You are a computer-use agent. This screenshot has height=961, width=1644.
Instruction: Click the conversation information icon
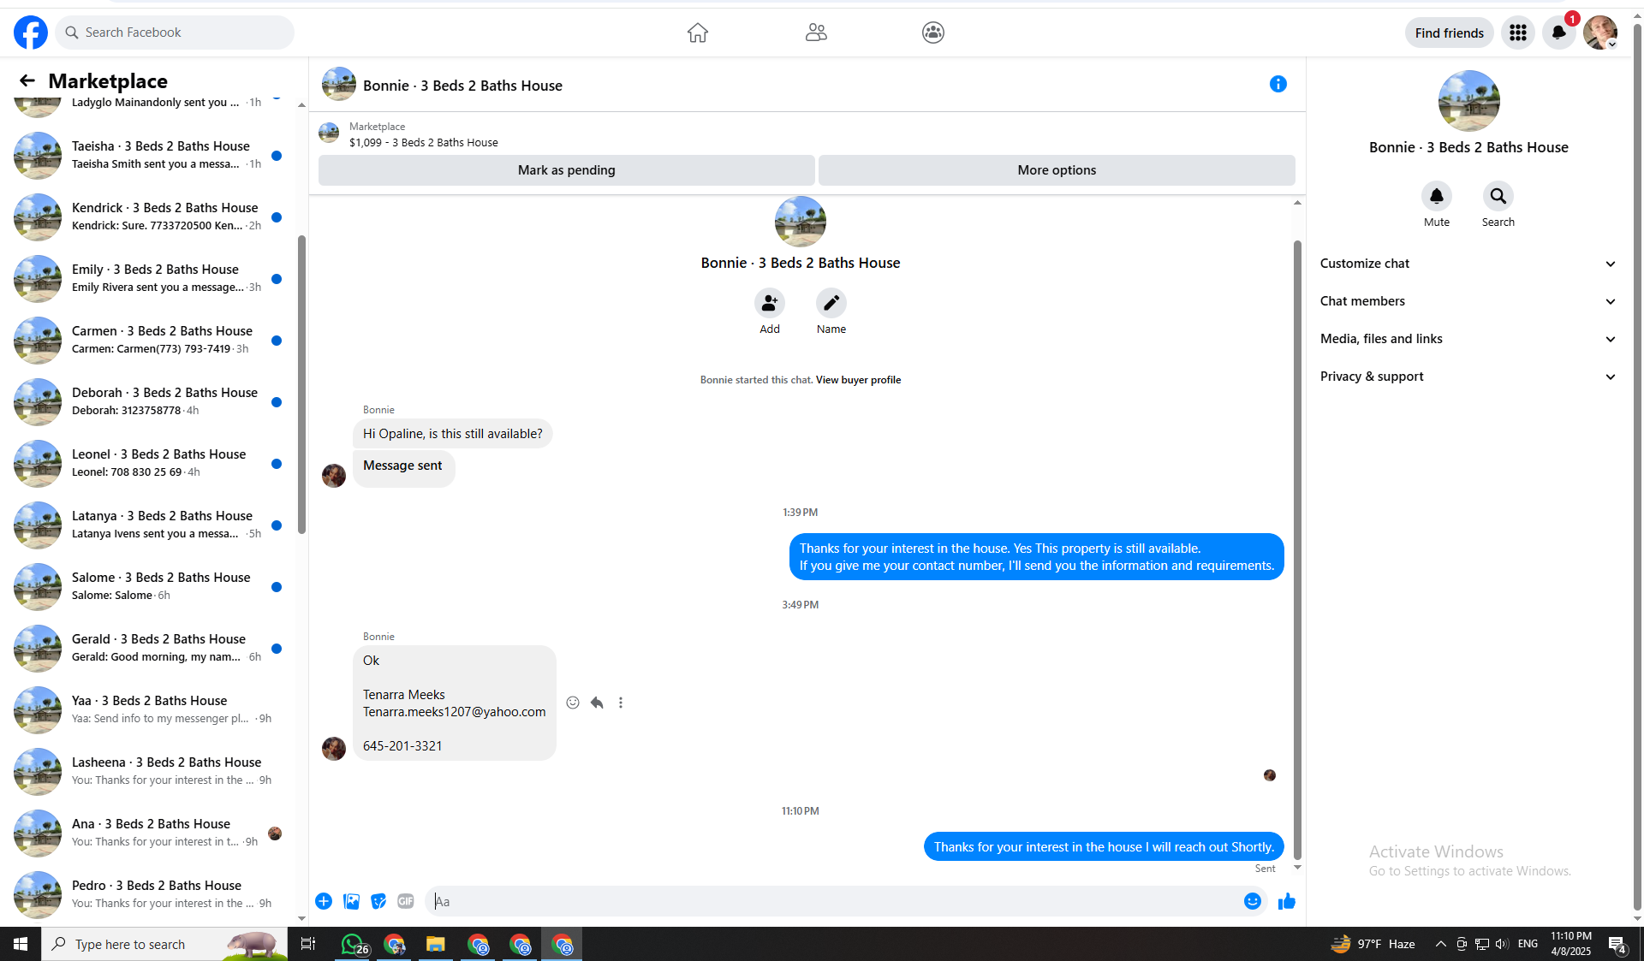coord(1278,84)
